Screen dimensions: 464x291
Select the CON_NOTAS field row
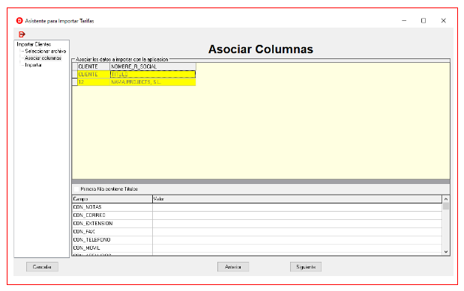tap(257, 207)
